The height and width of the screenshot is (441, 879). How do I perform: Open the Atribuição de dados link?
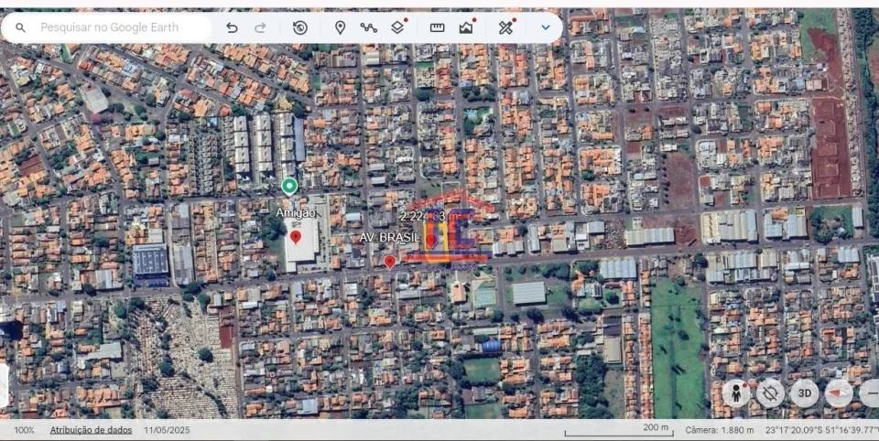click(91, 430)
